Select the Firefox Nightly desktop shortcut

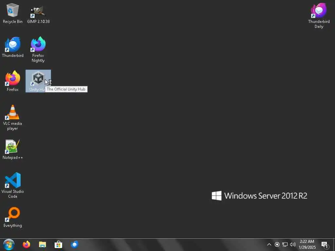click(38, 50)
